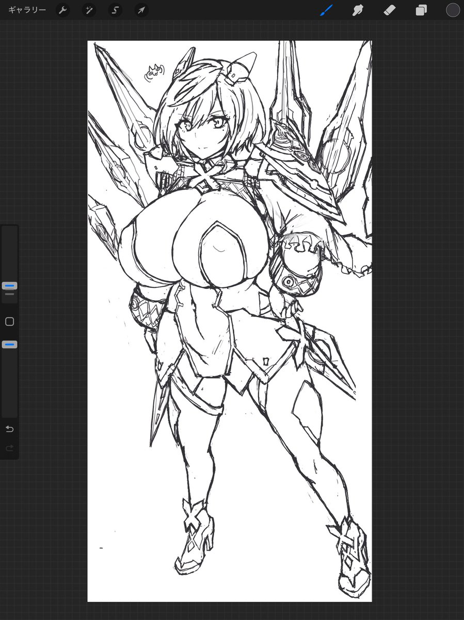
Task: Select the Smudge finger tool
Action: point(358,10)
